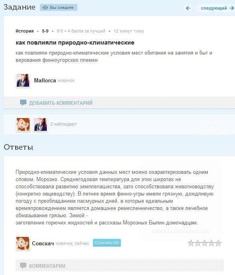The width and height of the screenshot is (235, 275).
Task: Rate the answer three stars
Action: point(205,243)
